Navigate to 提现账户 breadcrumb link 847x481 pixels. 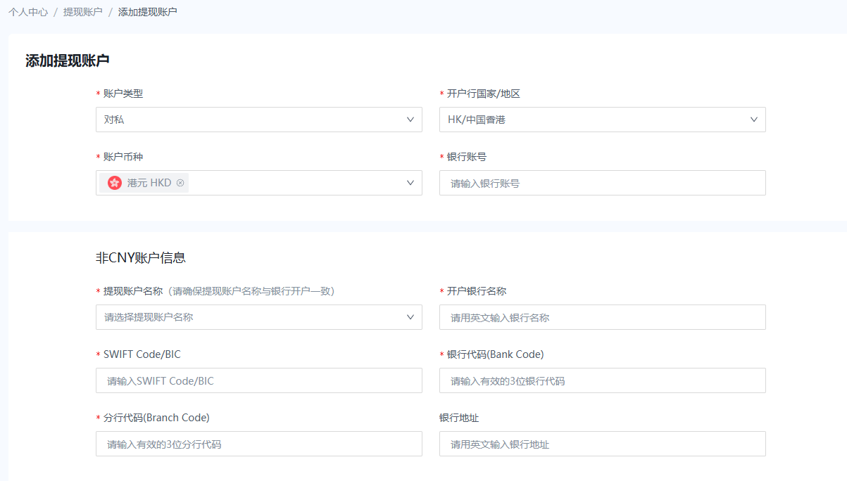(x=82, y=12)
